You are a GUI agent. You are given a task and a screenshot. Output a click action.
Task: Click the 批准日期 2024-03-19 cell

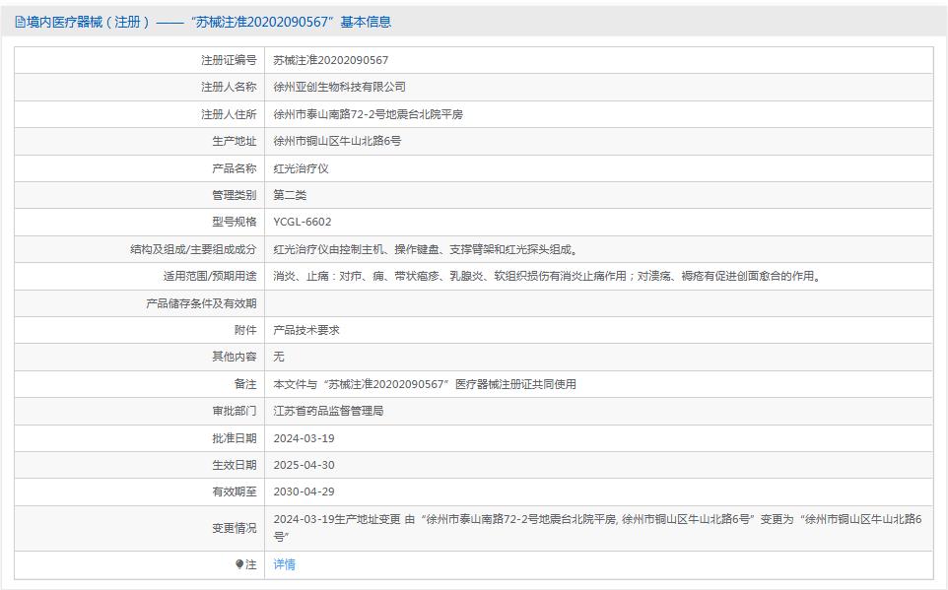click(305, 438)
